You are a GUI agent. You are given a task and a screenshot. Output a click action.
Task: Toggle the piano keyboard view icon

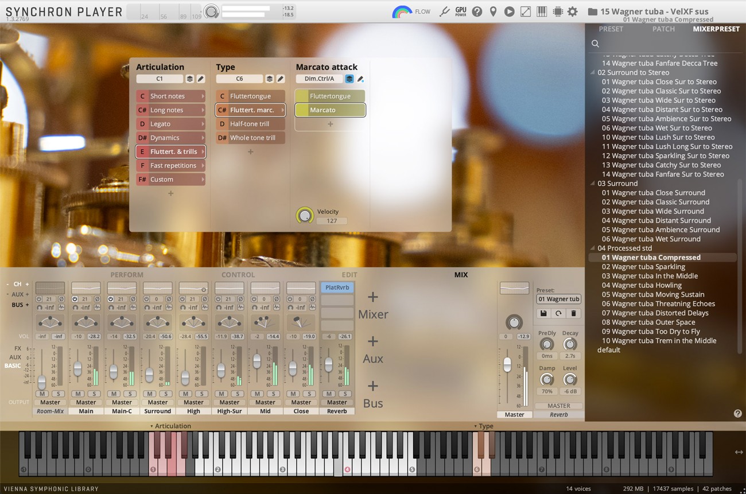pos(541,11)
